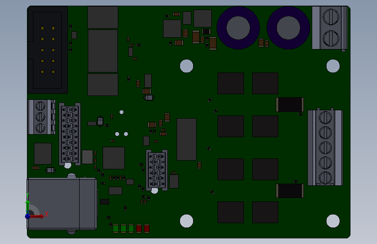Select the large gray connector housing by the triad
The width and height of the screenshot is (377, 244).
[x=62, y=204]
